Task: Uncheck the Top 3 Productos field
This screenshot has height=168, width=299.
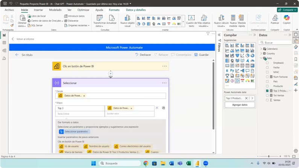Action: [267, 91]
